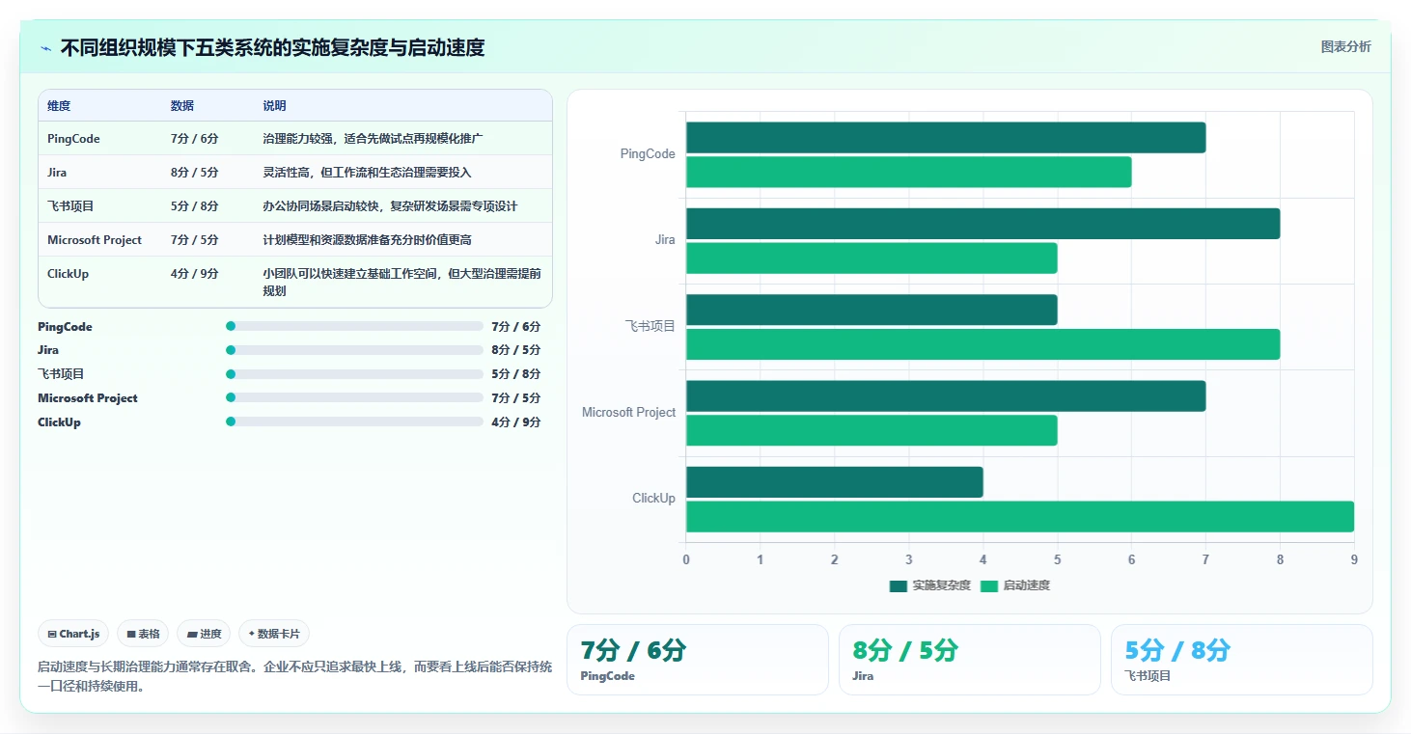Select the 数据卡片 tag chip

tap(274, 634)
